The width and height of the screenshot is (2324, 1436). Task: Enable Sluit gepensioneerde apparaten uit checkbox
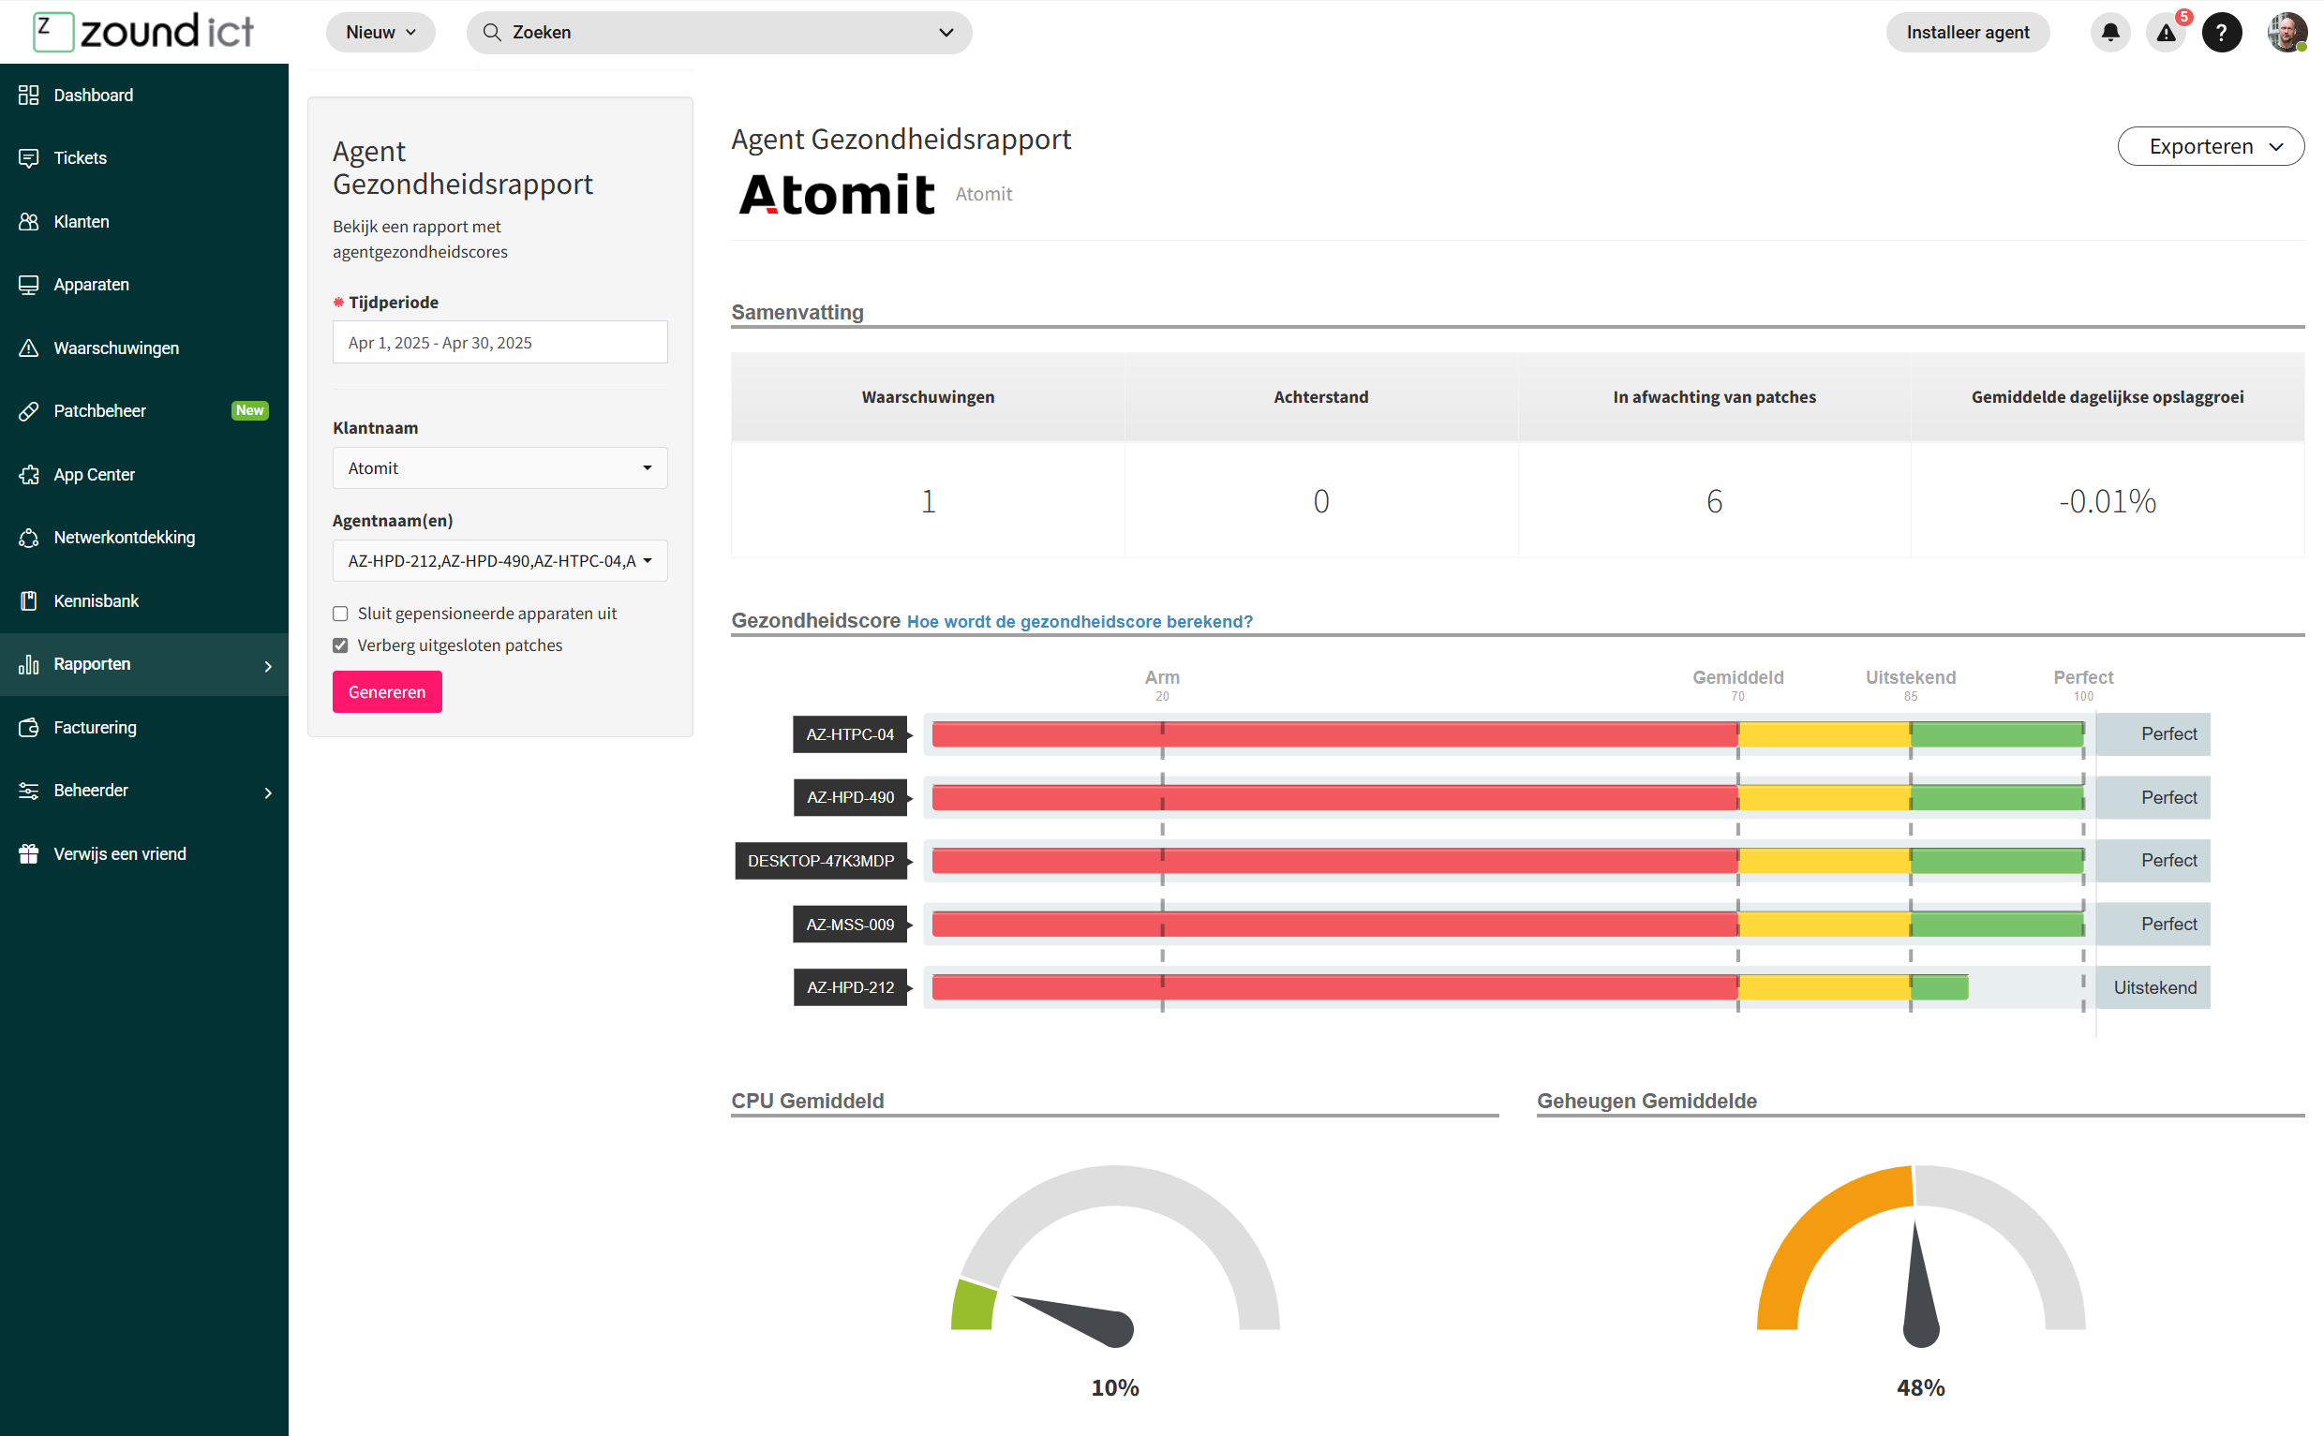(340, 614)
